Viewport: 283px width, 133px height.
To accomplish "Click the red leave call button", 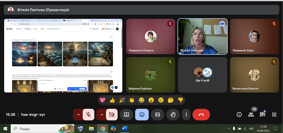I will [201, 114].
